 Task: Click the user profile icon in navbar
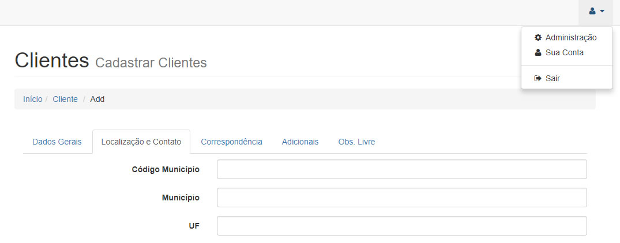click(592, 11)
